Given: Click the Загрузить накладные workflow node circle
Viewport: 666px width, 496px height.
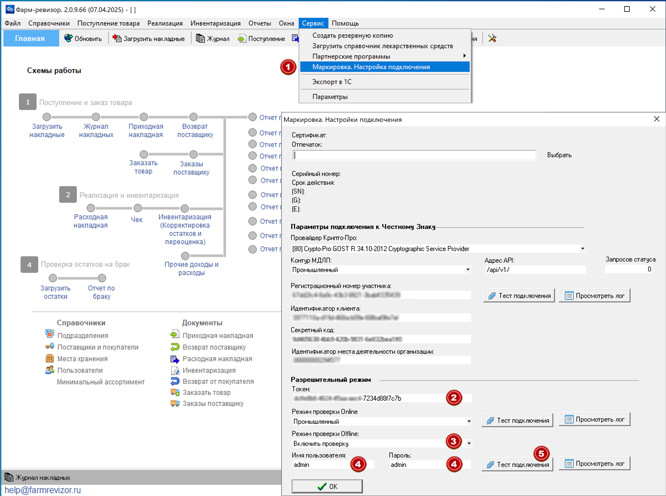Looking at the screenshot, I should point(47,117).
